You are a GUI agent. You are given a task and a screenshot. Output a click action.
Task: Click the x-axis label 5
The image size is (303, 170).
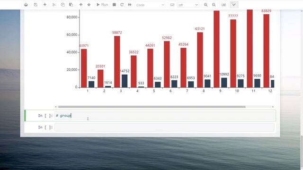click(154, 91)
